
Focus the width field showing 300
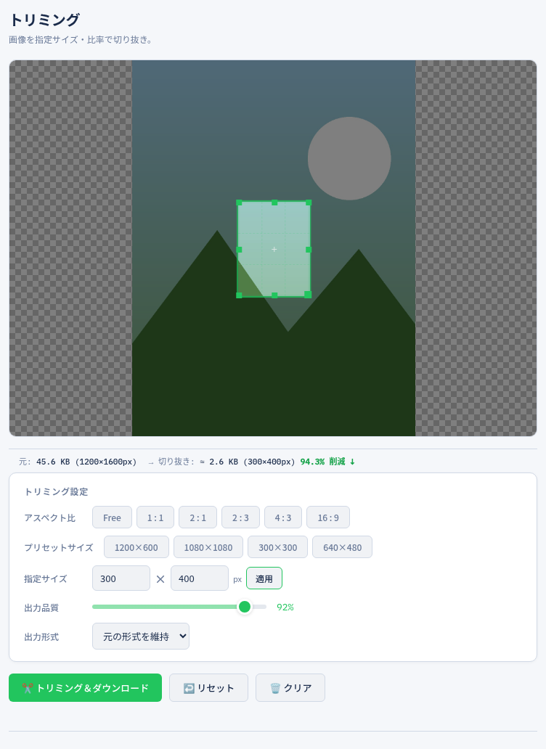coord(121,578)
